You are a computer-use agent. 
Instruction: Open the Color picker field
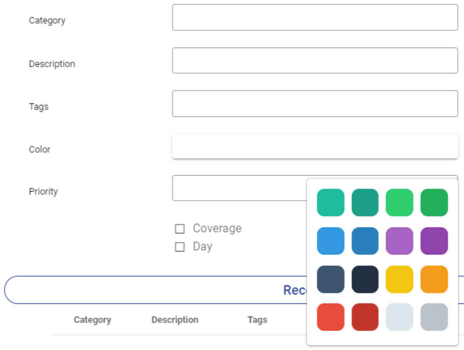pyautogui.click(x=315, y=146)
